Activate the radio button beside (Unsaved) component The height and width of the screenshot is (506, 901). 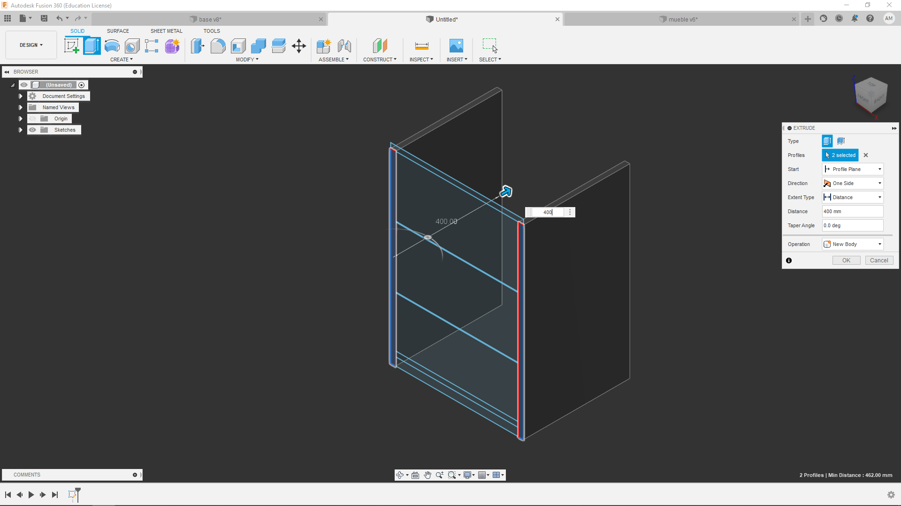pos(82,85)
